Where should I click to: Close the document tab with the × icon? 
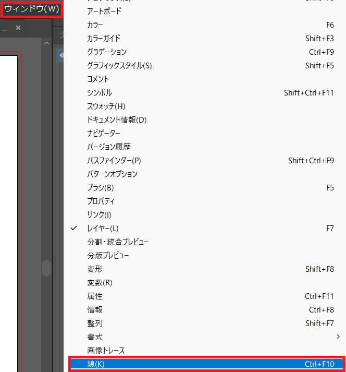point(19,28)
